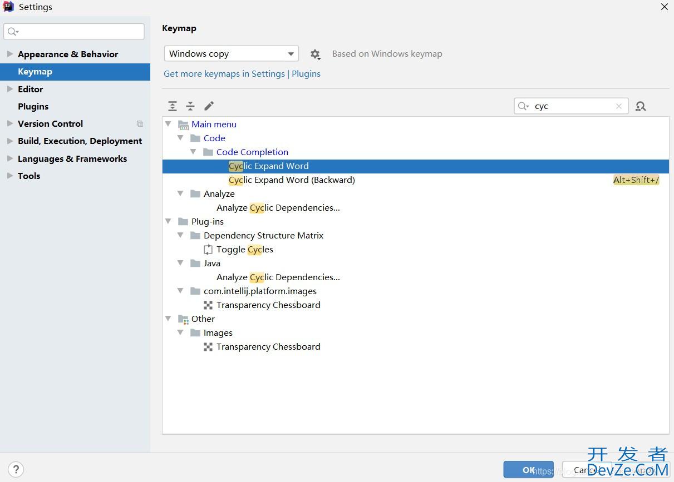Click the magnifier icon in the settings search box

pos(13,32)
